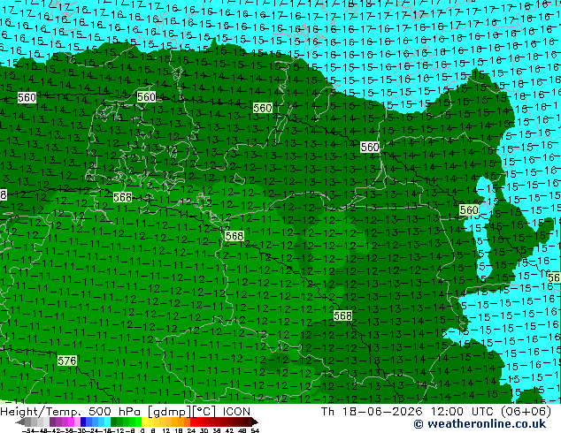This screenshot has width=561, height=433.
Task: Click the dark maroon arrow end of legend
Action: point(254,422)
